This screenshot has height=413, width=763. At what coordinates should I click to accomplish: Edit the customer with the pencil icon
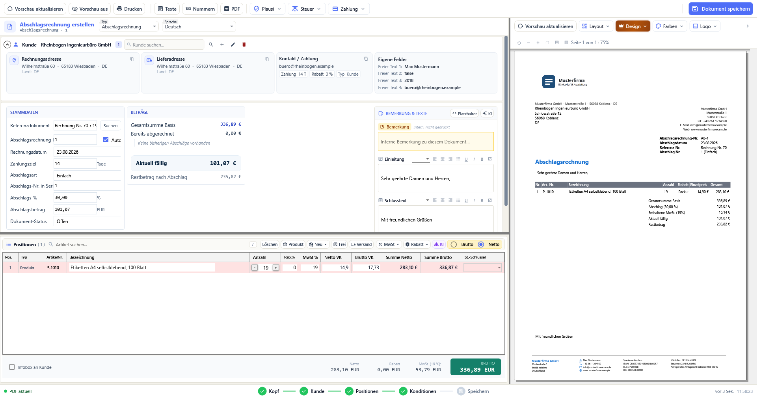233,45
